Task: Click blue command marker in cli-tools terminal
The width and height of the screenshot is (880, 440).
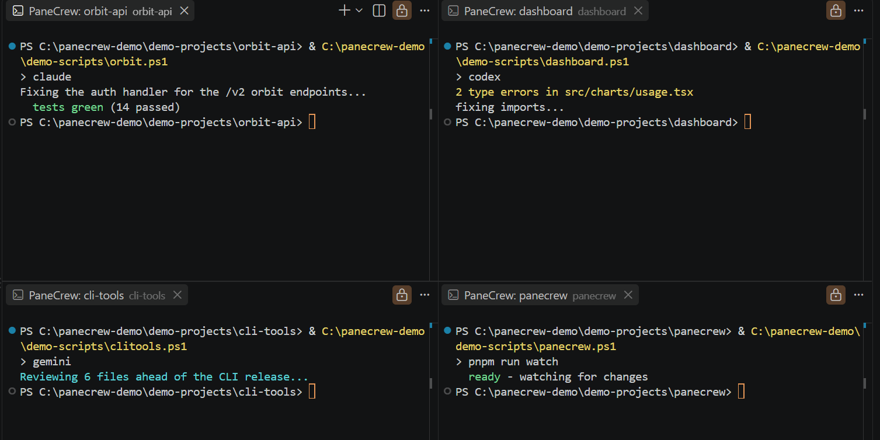Action: point(12,331)
